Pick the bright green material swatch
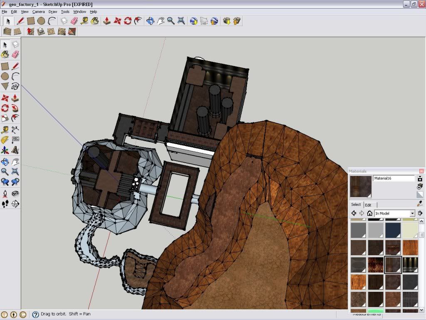 (x=376, y=310)
